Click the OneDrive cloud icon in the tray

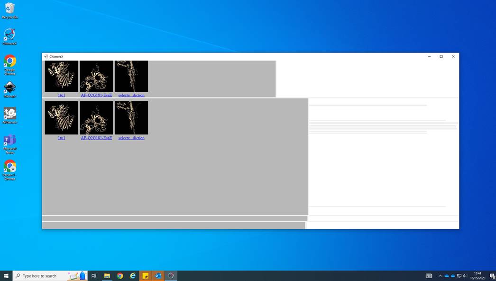(446, 275)
